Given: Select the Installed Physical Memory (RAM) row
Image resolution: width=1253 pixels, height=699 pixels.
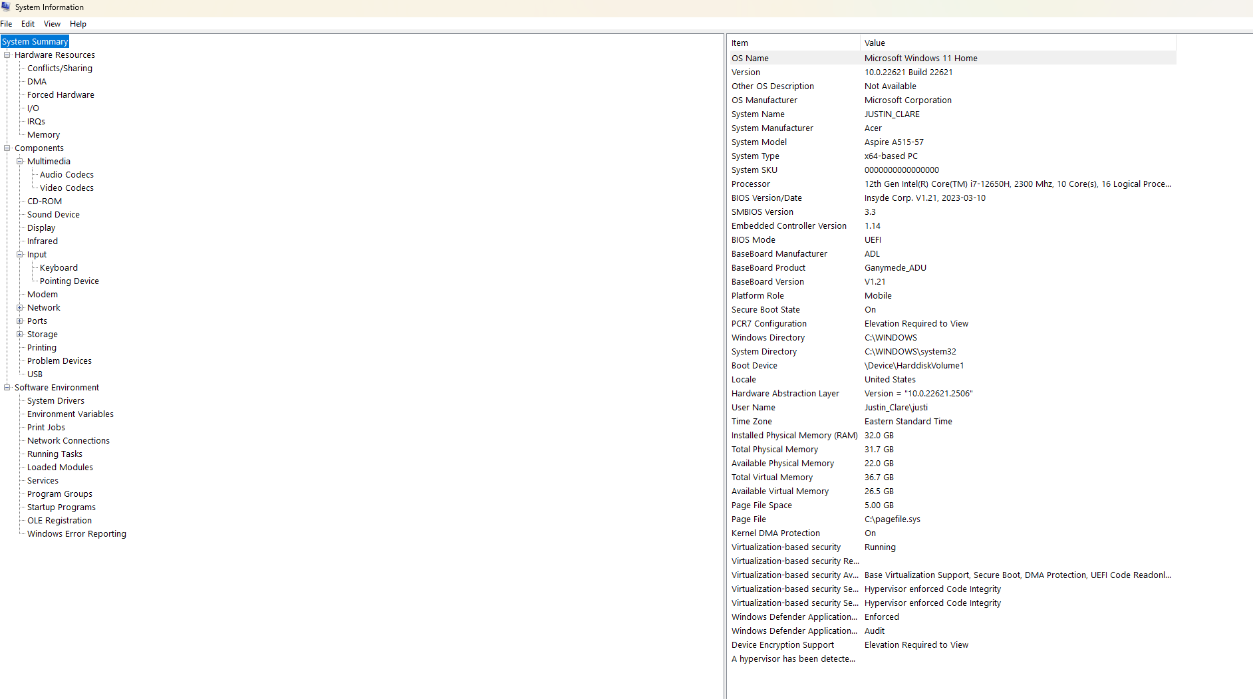Looking at the screenshot, I should tap(952, 436).
